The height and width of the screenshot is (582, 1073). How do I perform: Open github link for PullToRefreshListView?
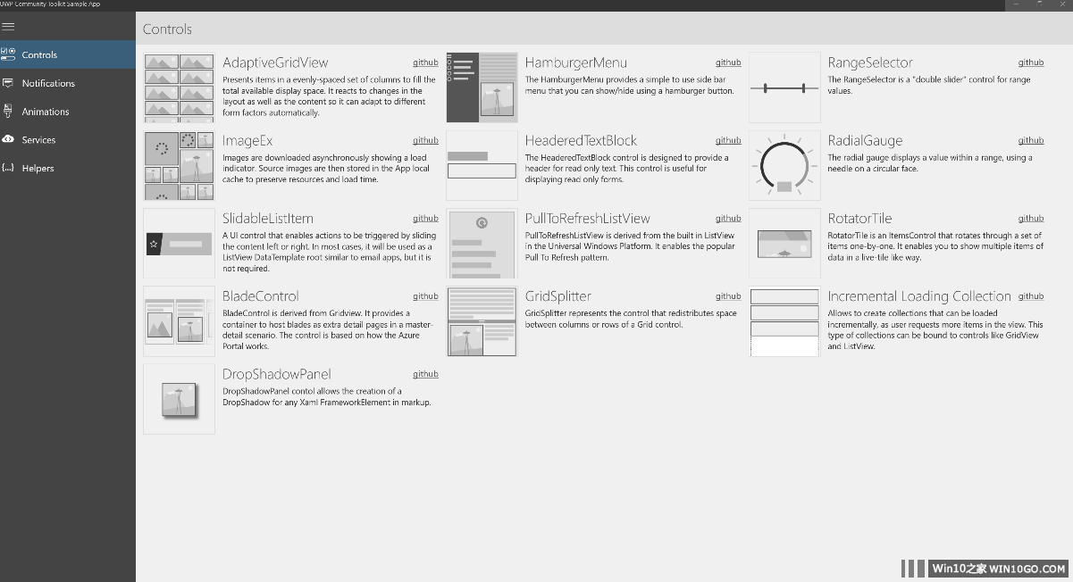pos(728,218)
